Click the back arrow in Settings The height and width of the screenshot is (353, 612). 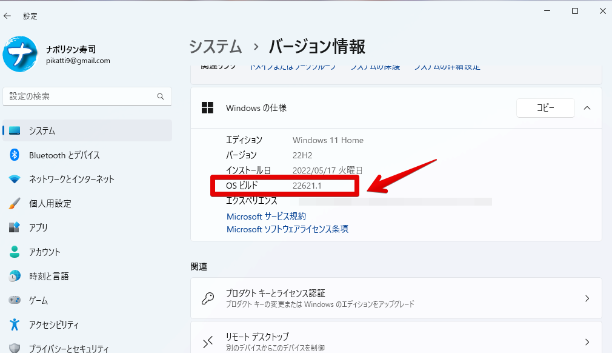point(7,16)
